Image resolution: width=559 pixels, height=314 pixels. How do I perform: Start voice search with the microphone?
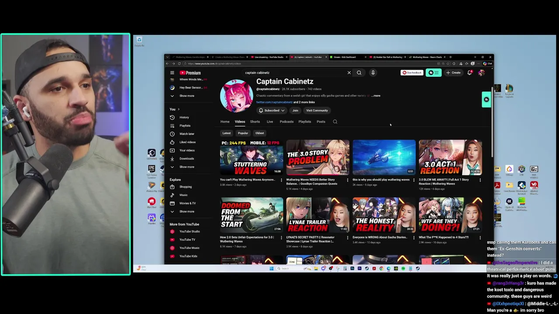[373, 73]
